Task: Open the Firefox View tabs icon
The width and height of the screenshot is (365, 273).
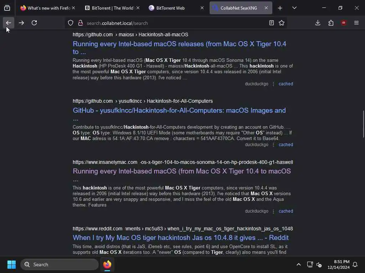Action: pyautogui.click(x=7, y=8)
